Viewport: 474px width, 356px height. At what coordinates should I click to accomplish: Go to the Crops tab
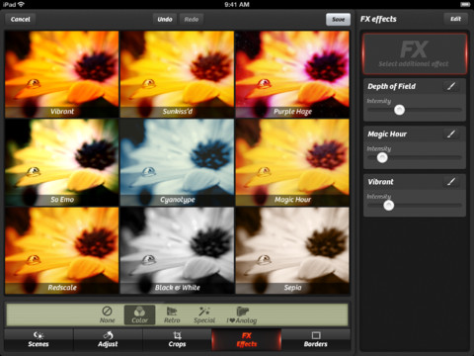click(177, 339)
